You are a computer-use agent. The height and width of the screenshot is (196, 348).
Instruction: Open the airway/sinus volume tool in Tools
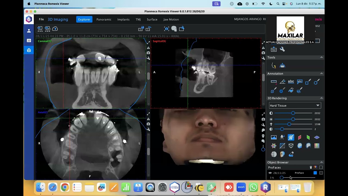[x=282, y=66]
